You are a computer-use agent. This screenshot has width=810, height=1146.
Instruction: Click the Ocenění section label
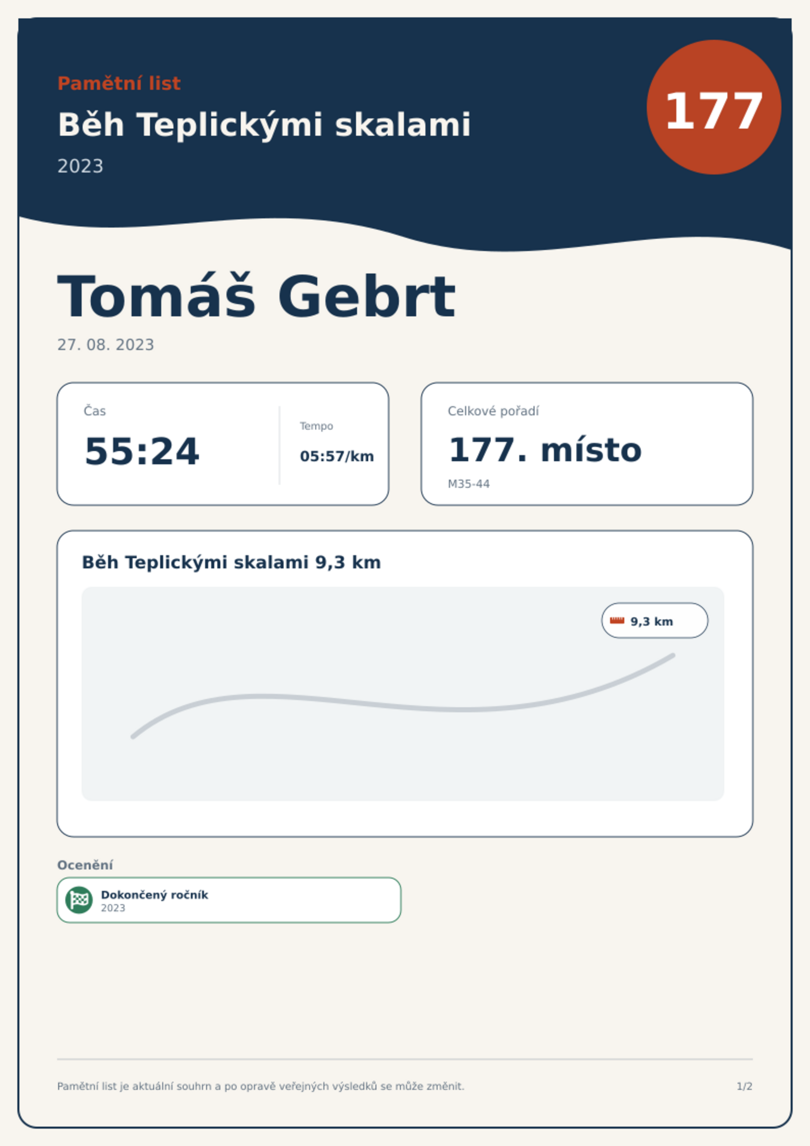coord(85,865)
